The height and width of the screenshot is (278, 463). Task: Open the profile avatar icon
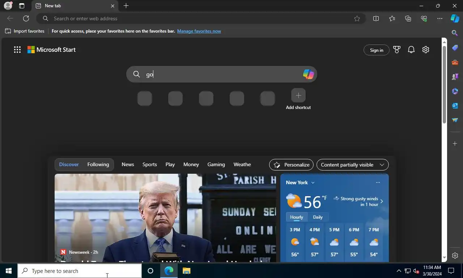pyautogui.click(x=8, y=6)
